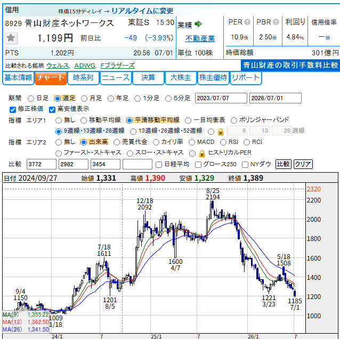This screenshot has height=339, width=340.
Task: Click 比較 button
Action: coord(283,164)
